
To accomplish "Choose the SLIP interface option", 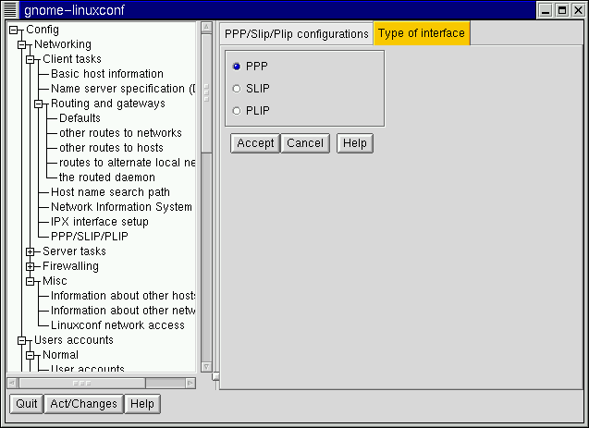I will click(x=237, y=89).
